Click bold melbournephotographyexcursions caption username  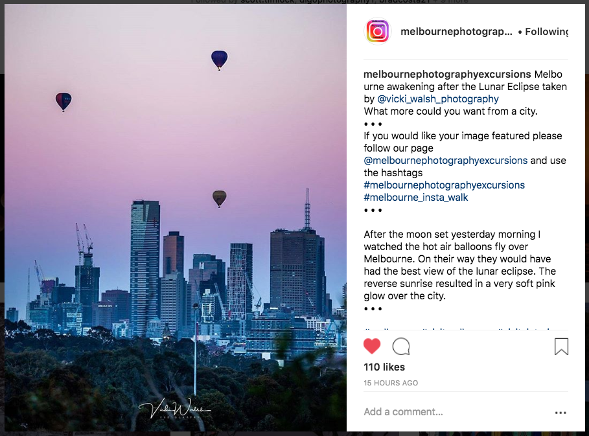pos(447,75)
